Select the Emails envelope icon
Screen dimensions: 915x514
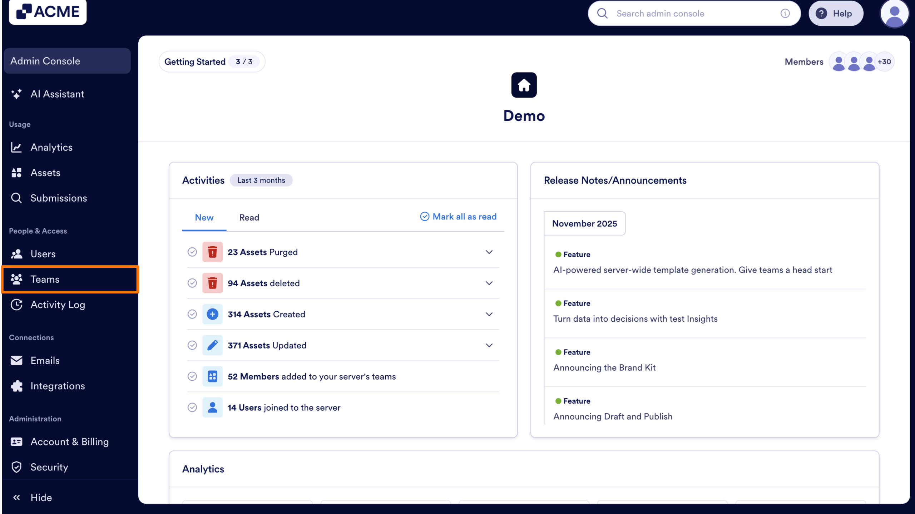[x=17, y=360]
